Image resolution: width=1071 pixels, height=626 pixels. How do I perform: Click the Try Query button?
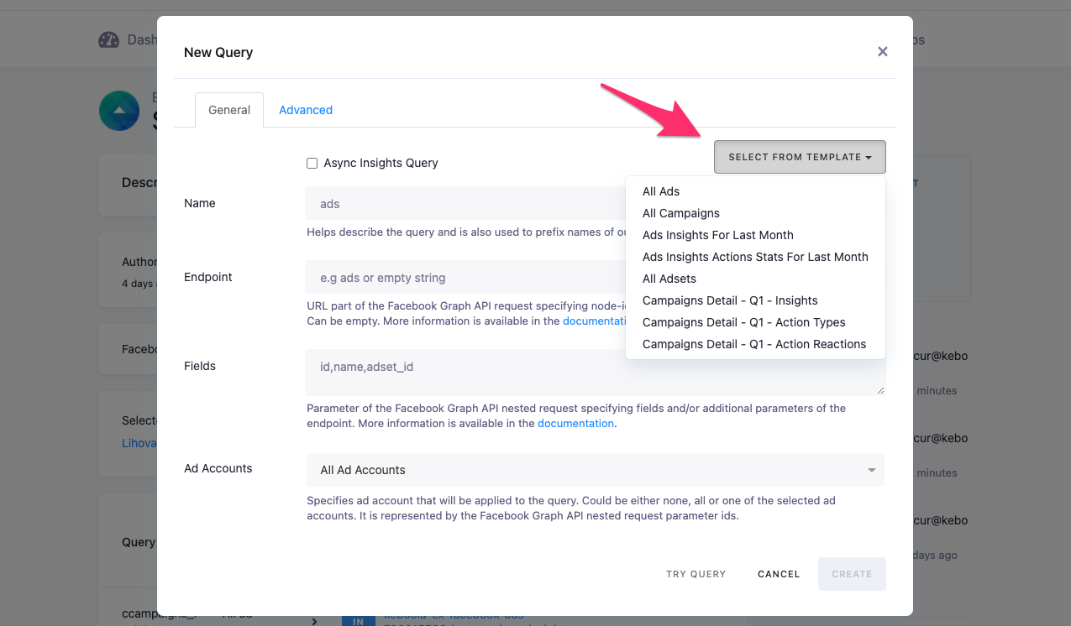696,574
